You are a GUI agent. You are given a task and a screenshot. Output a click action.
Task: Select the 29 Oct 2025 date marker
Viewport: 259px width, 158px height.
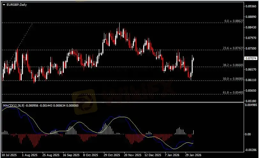(x=112, y=155)
